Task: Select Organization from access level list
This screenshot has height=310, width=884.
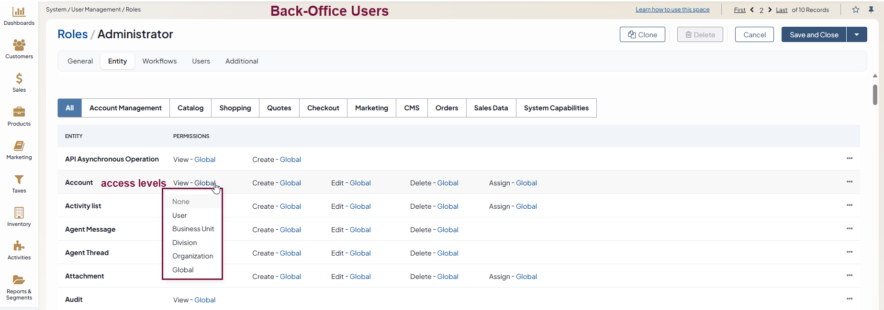Action: [x=192, y=256]
